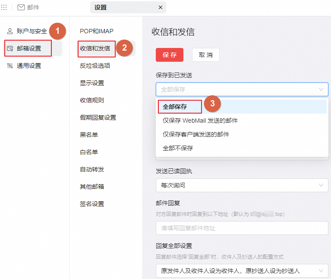The image size is (331, 279).
Task: Click the 邮箱设置 mailbox icon
Action: [x=10, y=48]
